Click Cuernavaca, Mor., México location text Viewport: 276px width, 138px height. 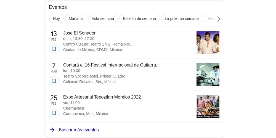pos(86,114)
